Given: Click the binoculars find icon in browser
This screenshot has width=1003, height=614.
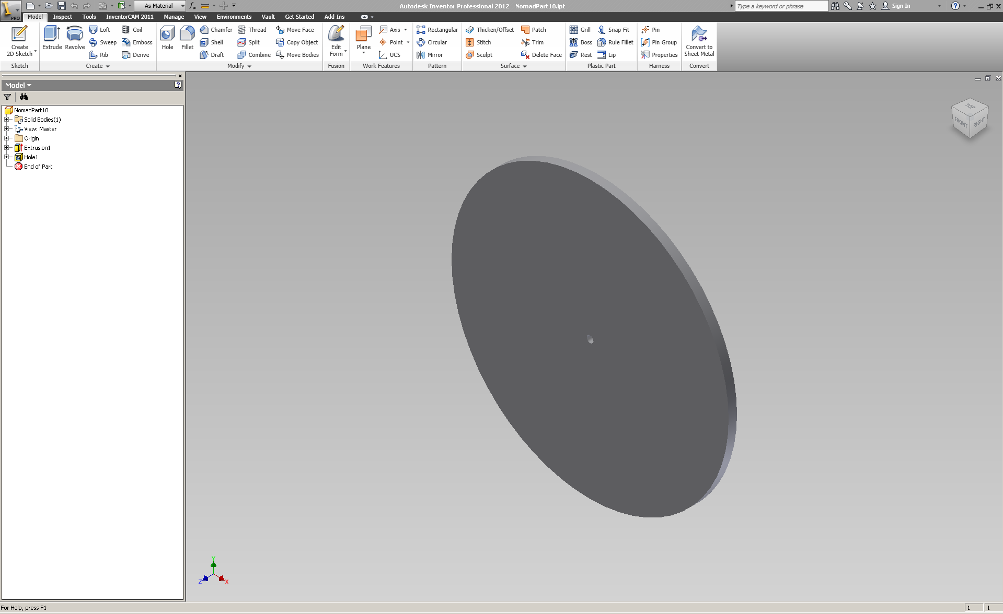Looking at the screenshot, I should click(x=24, y=97).
